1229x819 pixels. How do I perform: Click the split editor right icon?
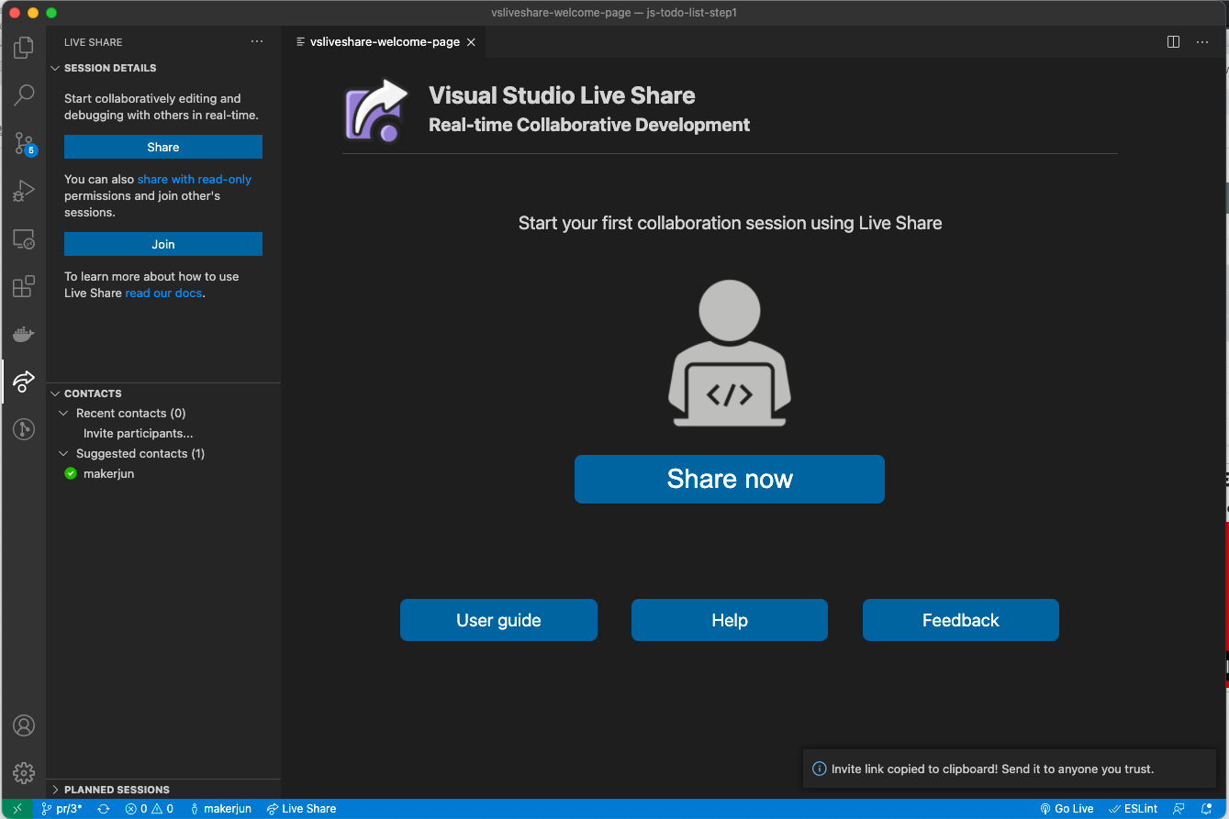click(x=1173, y=42)
